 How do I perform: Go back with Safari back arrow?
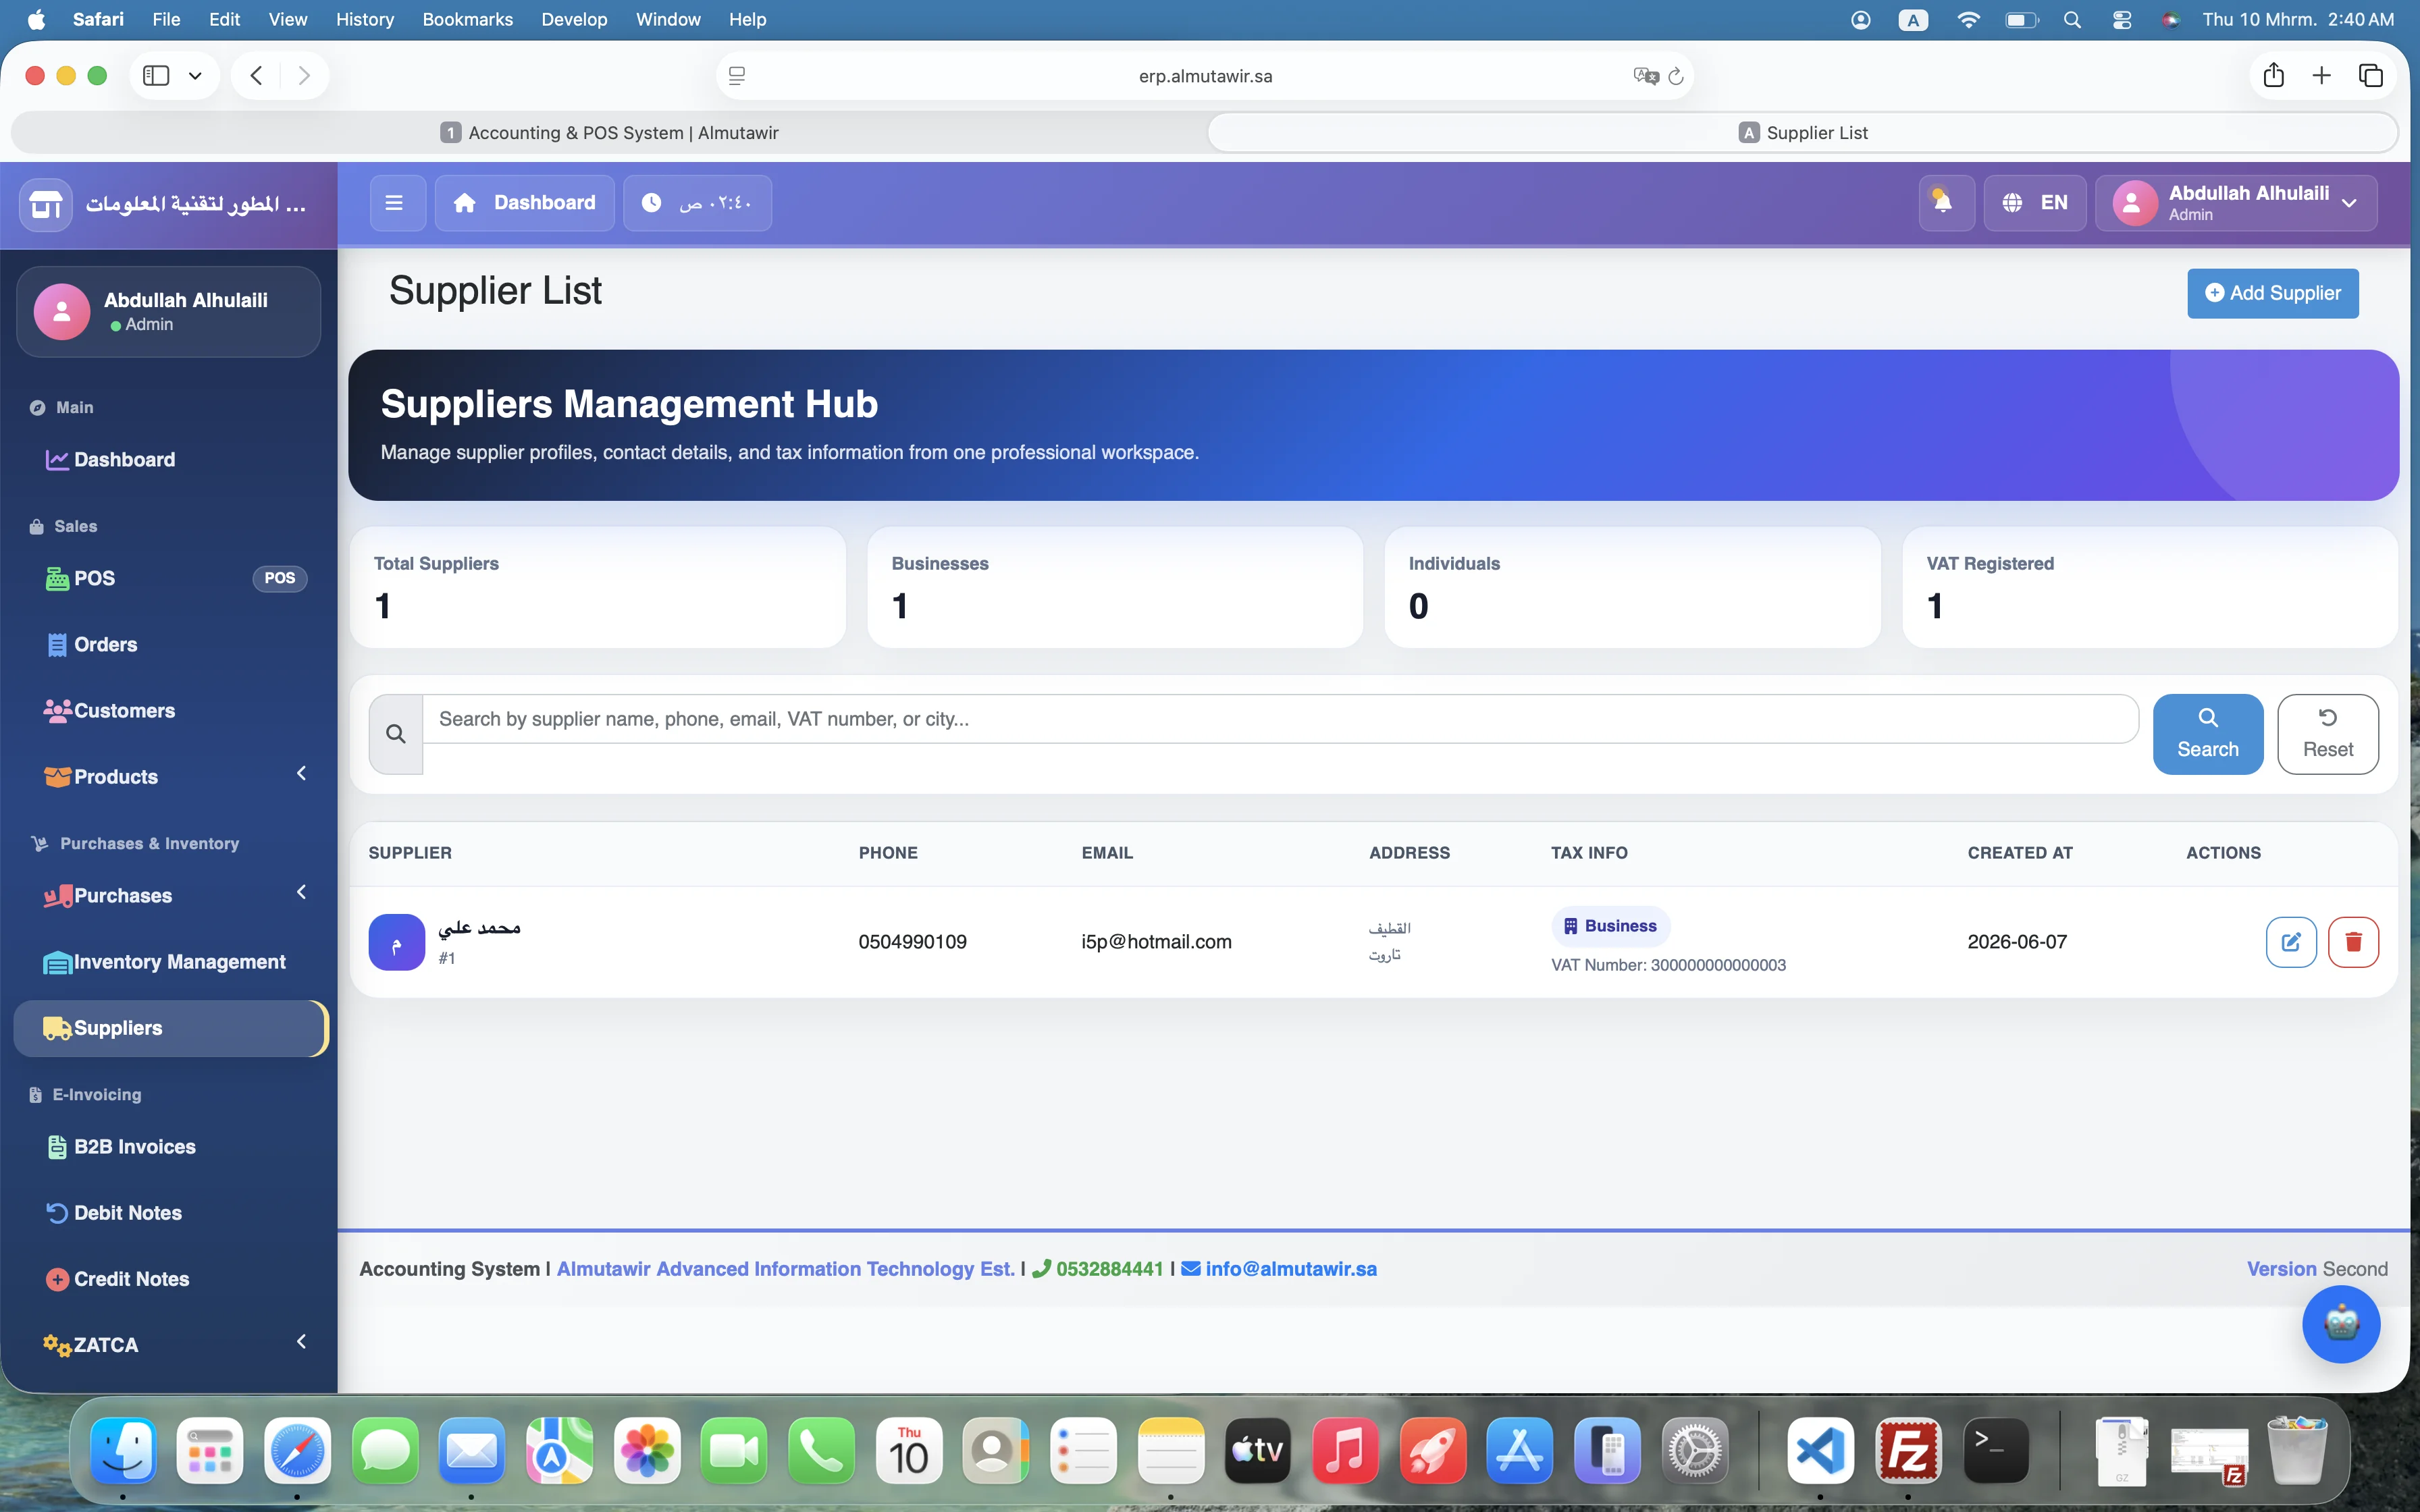256,76
